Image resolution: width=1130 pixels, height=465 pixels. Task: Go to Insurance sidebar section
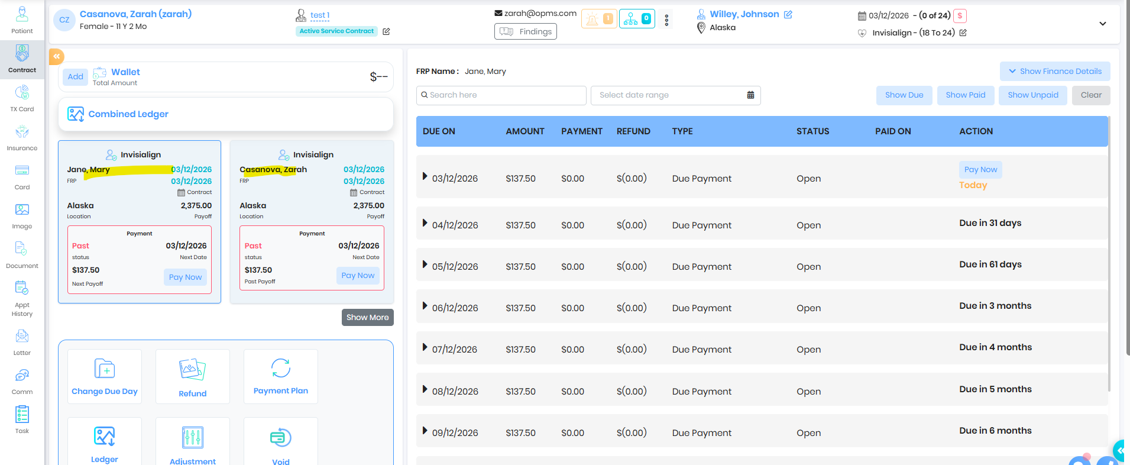click(x=22, y=137)
